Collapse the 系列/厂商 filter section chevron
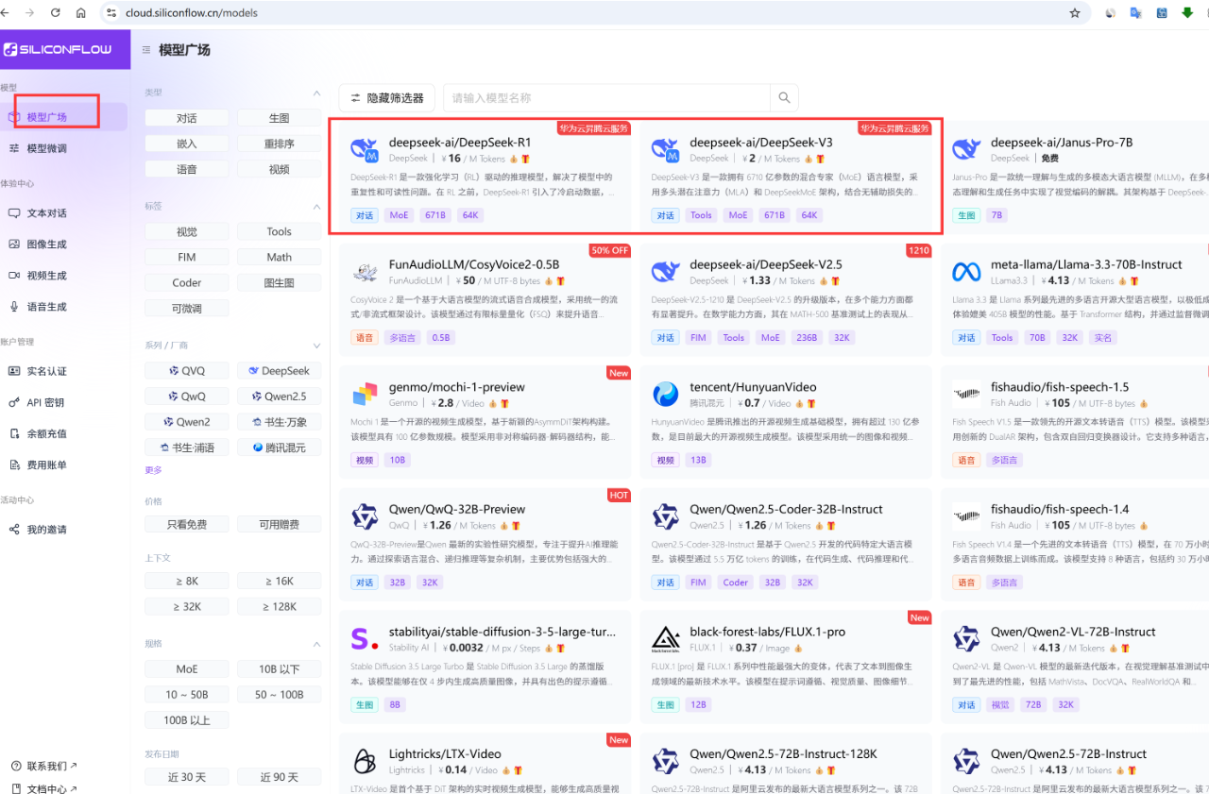1209x794 pixels. click(316, 346)
